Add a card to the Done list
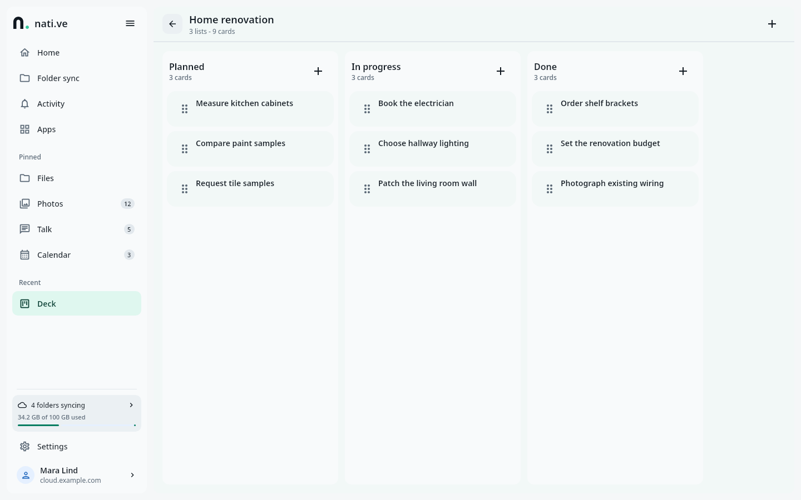801x500 pixels. (683, 71)
